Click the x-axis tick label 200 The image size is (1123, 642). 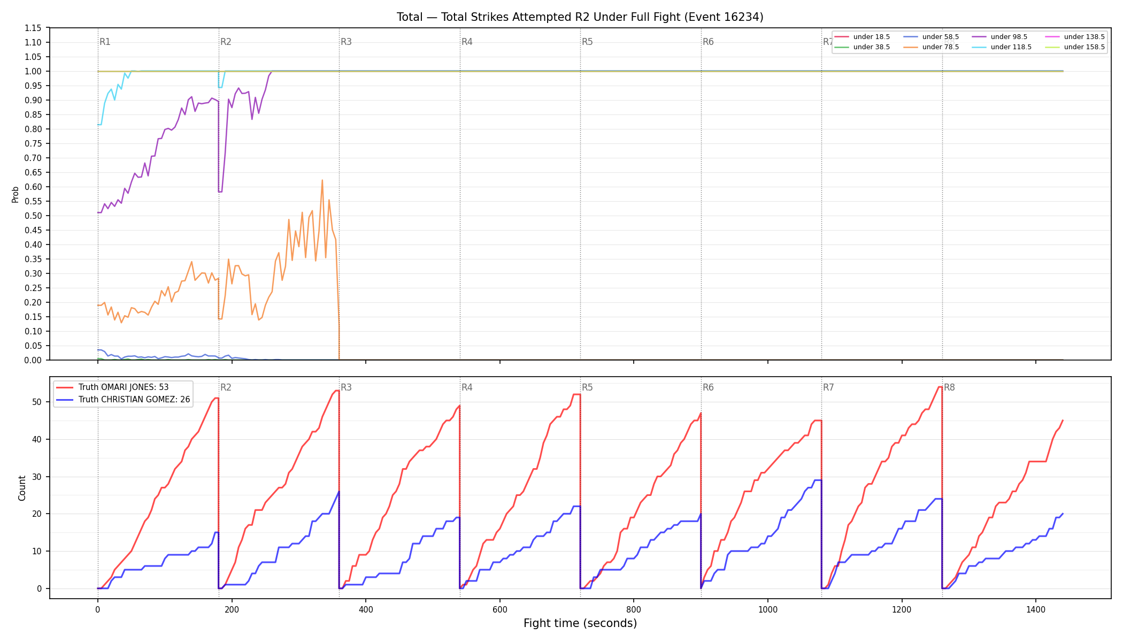(232, 609)
